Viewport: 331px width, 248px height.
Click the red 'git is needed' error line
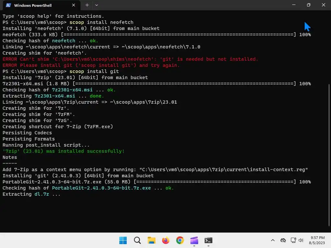point(130,59)
